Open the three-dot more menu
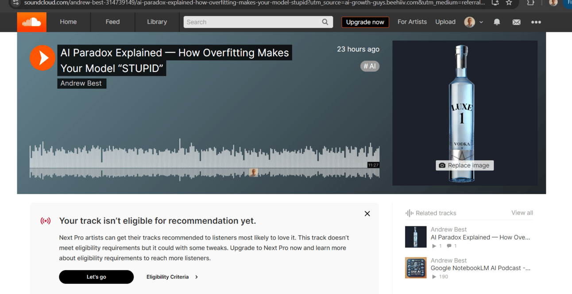Viewport: 572px width, 294px height. point(536,22)
